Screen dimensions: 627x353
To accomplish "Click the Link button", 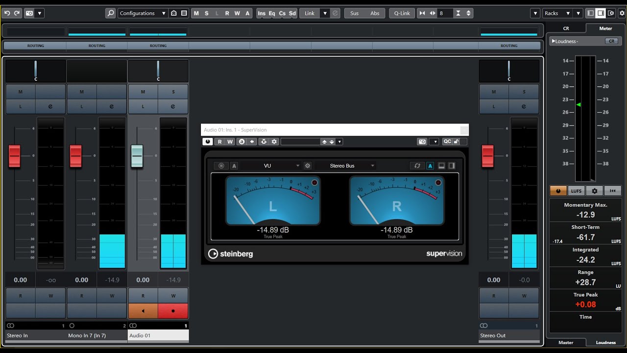I will (x=310, y=13).
